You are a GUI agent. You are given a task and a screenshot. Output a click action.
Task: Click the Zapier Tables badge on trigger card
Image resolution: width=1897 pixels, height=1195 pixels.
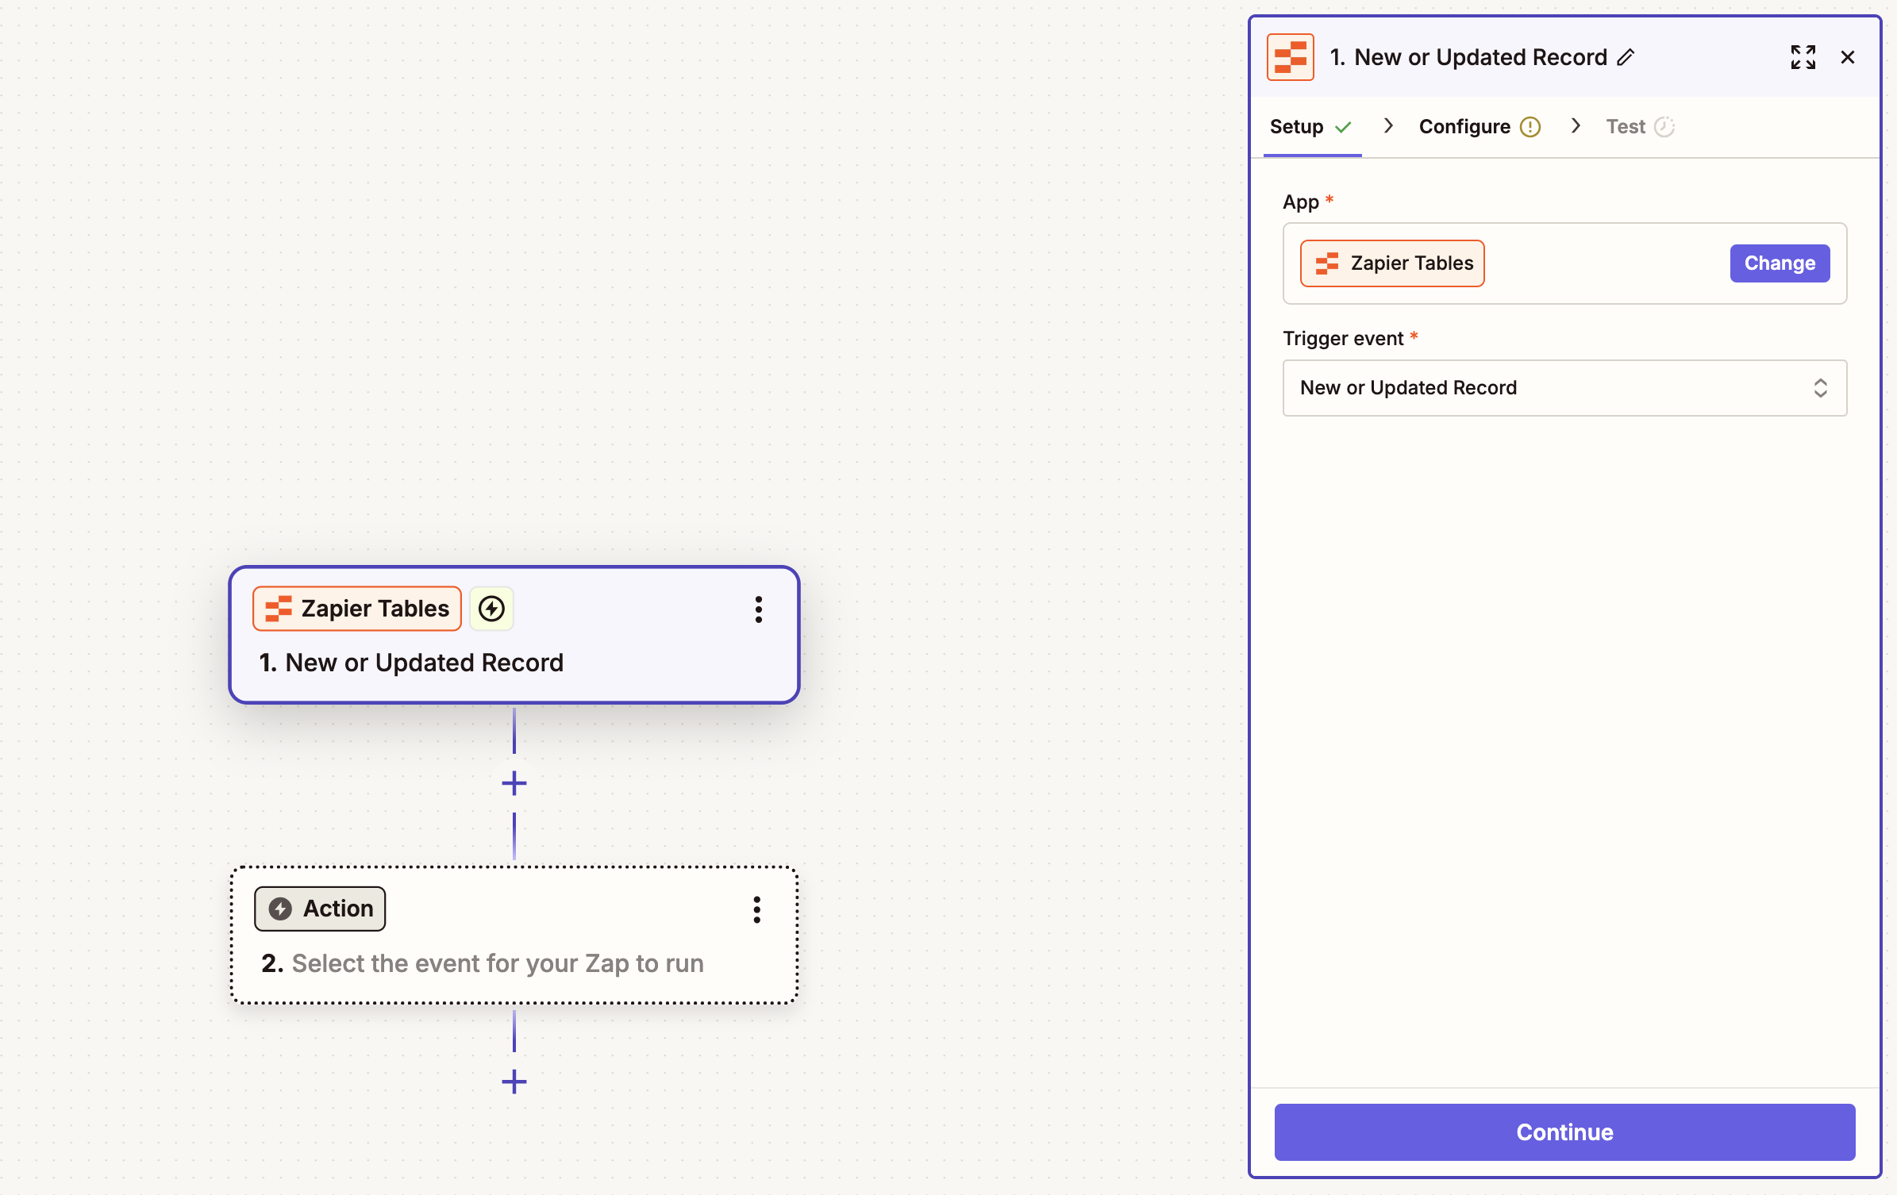click(x=357, y=609)
